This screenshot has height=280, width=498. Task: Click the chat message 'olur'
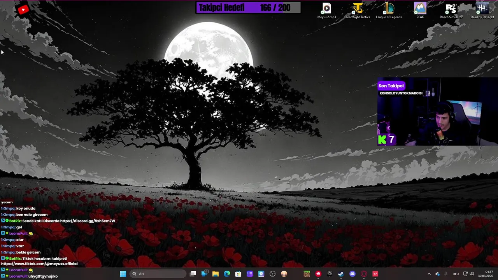(x=20, y=240)
